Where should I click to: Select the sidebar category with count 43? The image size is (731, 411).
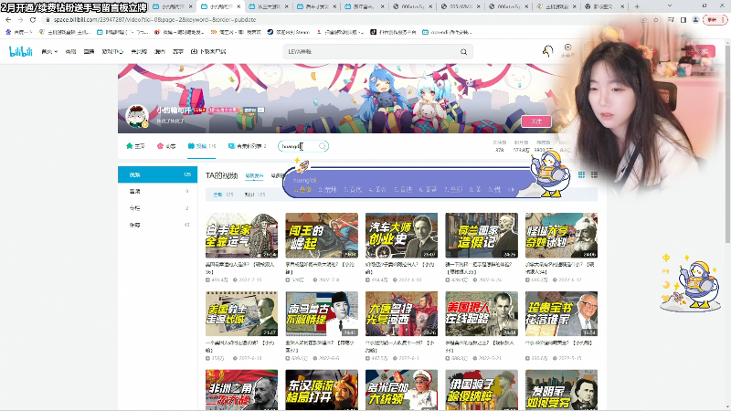[x=157, y=225]
